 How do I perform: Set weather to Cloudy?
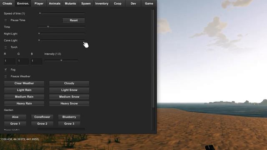(69, 83)
